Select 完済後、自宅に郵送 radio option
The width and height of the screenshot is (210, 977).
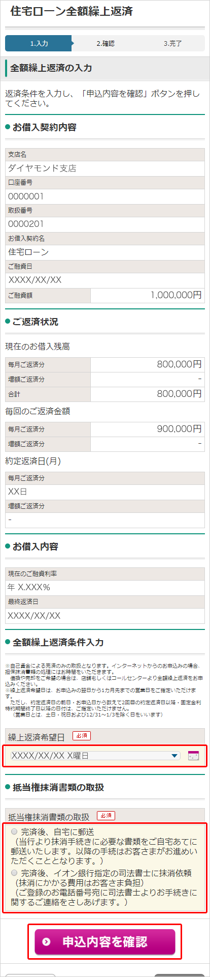click(14, 831)
